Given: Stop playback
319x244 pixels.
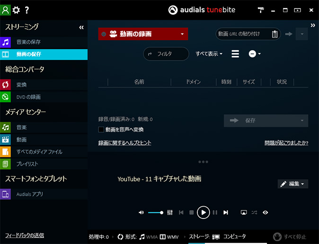Looking at the screenshot, I should (191, 212).
